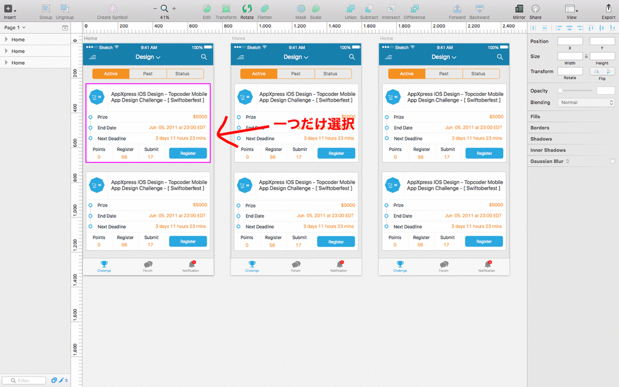Align layers to bottom edge
Image resolution: width=619 pixels, height=387 pixels.
point(612,28)
